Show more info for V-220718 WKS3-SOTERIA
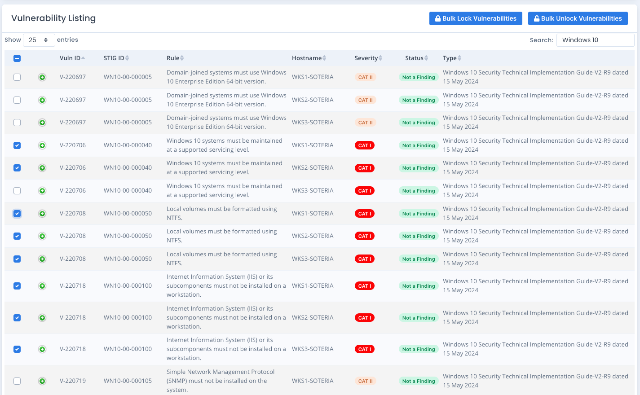 tap(42, 349)
